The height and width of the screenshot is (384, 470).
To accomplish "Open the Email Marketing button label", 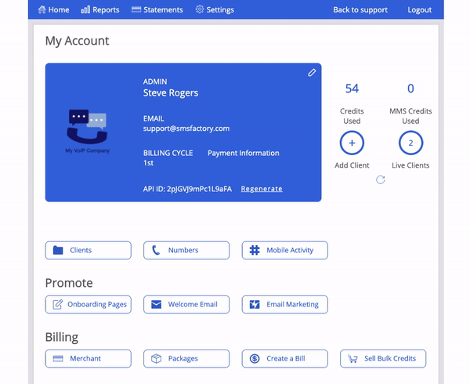I will click(292, 304).
